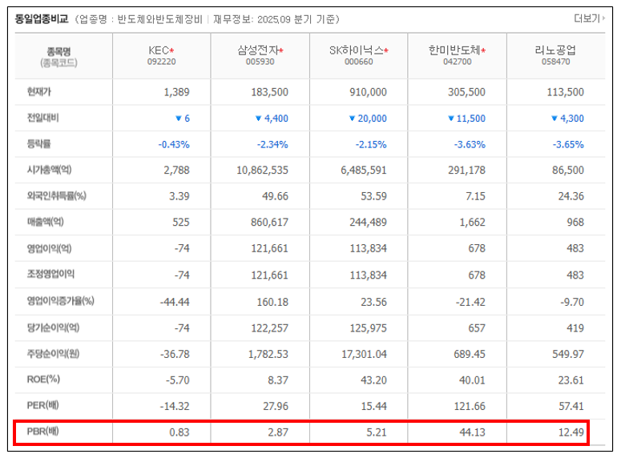This screenshot has width=617, height=458.
Task: Select 영업이익증가율 value -44.44
Action: pos(175,303)
